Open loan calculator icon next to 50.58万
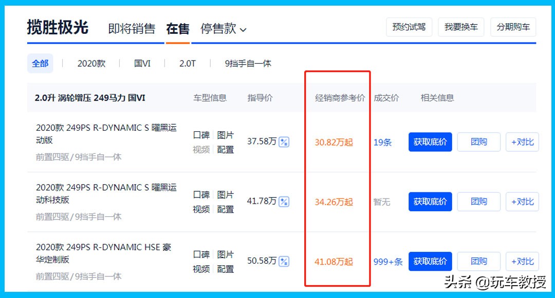The height and width of the screenshot is (298, 555). (284, 261)
